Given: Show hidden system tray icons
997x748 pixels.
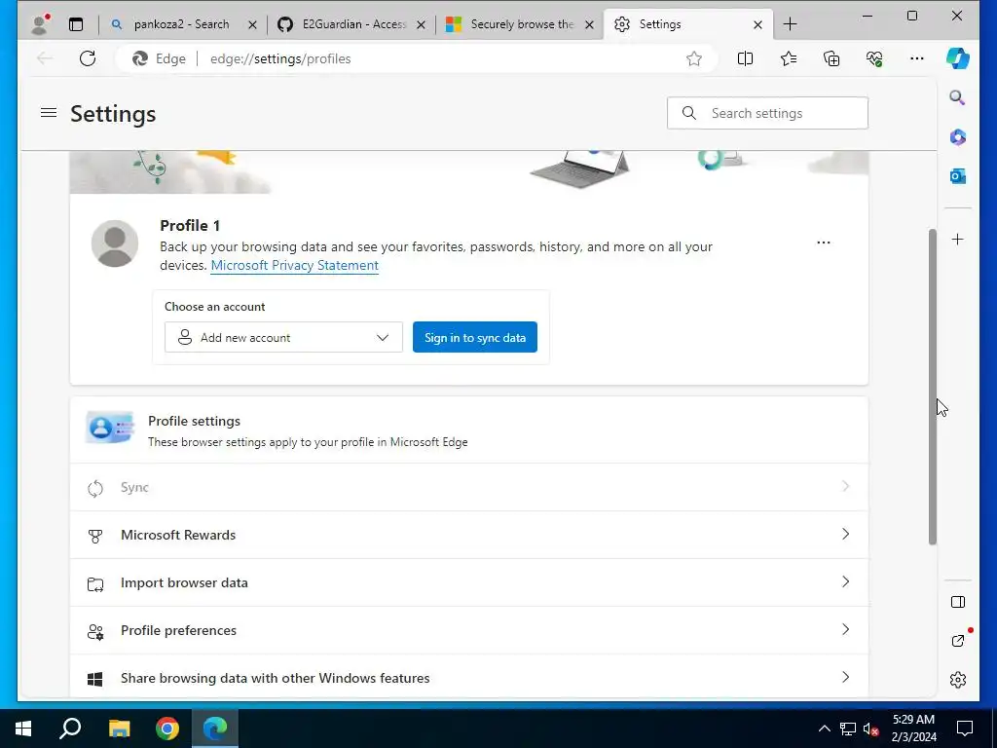Looking at the screenshot, I should pos(824,729).
